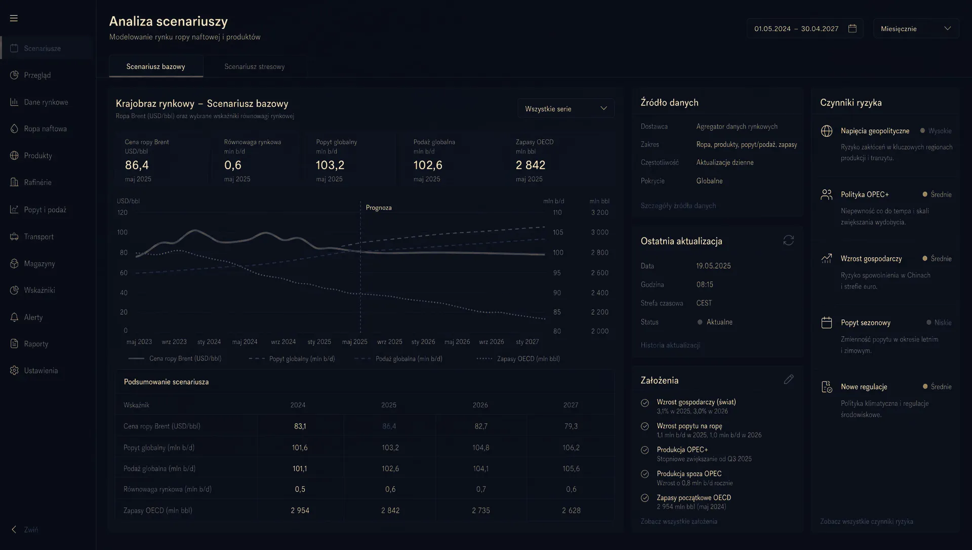
Task: Click the date value 19.05.2025
Action: pyautogui.click(x=713, y=266)
